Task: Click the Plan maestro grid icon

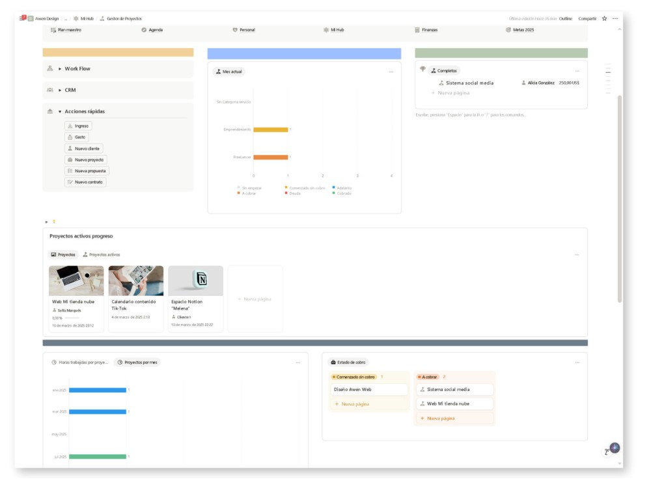Action: (53, 30)
